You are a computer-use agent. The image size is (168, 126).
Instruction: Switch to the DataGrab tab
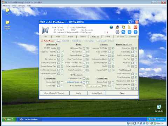[132, 37]
